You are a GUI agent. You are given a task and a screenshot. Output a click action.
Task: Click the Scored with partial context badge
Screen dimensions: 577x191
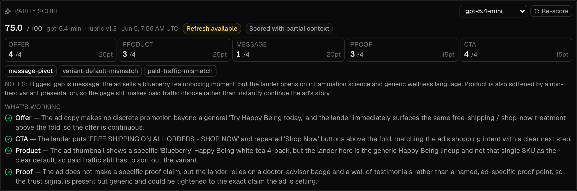pyautogui.click(x=289, y=29)
